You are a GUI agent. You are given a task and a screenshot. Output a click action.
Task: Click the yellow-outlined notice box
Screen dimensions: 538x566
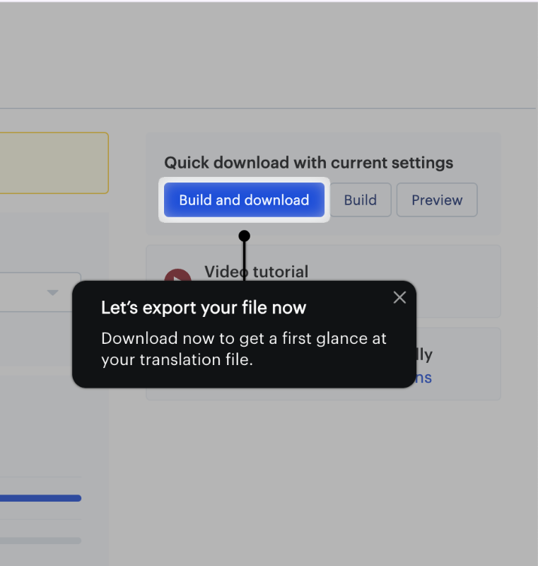click(54, 163)
